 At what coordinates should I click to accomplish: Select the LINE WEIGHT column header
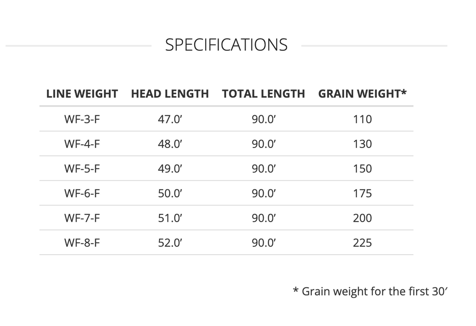click(82, 94)
